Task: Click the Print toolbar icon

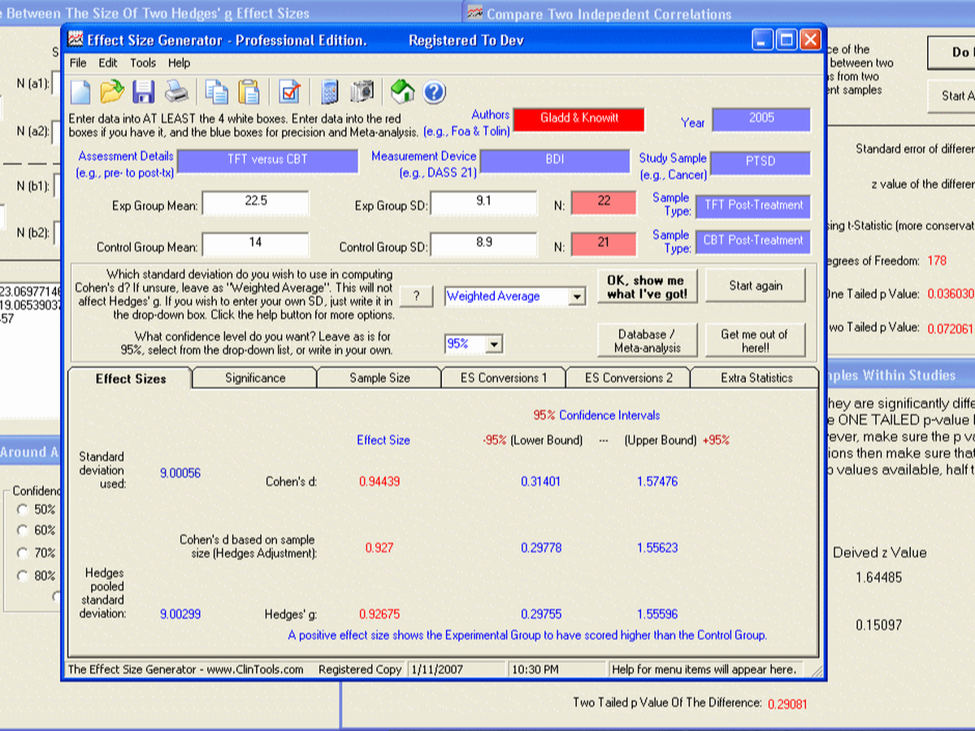Action: (176, 92)
